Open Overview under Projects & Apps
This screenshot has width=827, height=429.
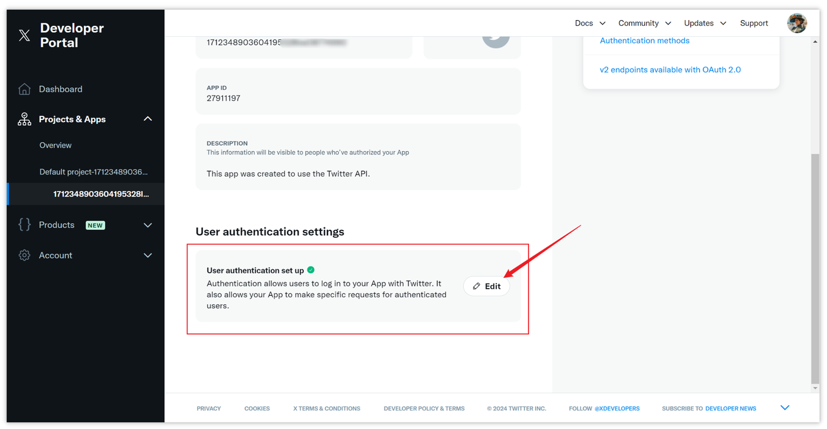(x=56, y=145)
